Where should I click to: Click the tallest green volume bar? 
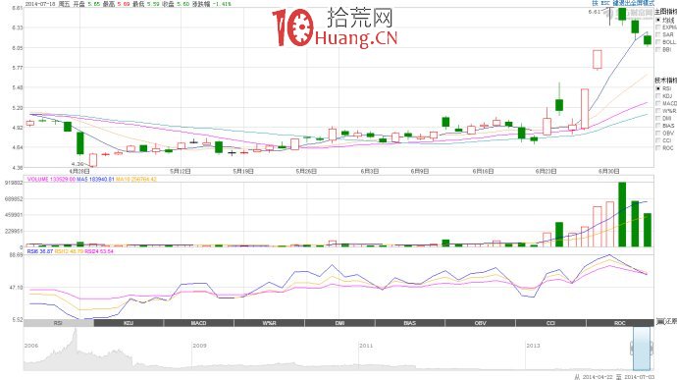coord(622,214)
